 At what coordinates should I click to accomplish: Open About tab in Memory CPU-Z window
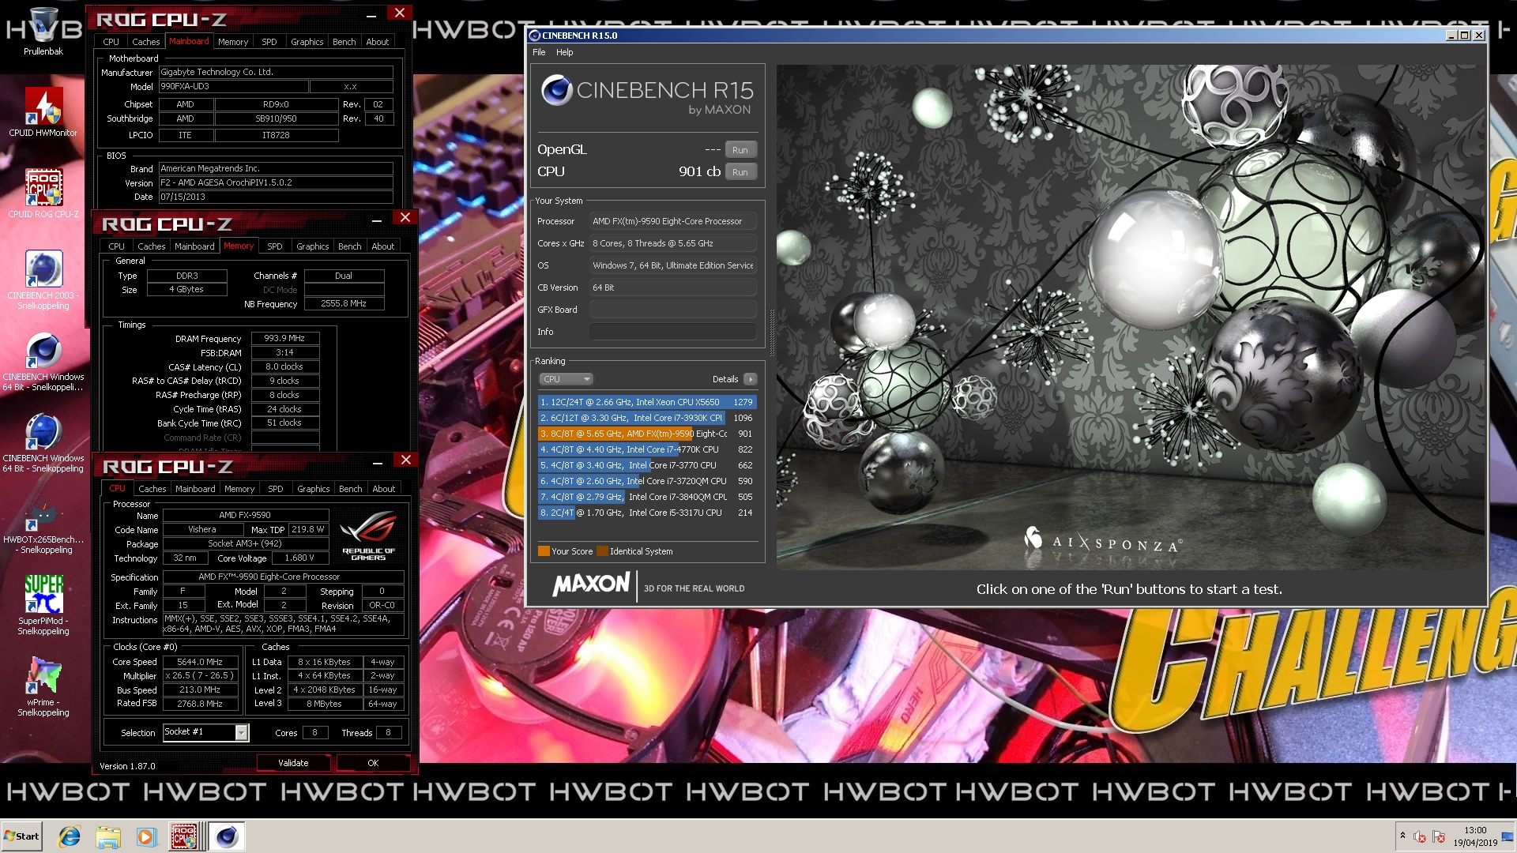383,246
